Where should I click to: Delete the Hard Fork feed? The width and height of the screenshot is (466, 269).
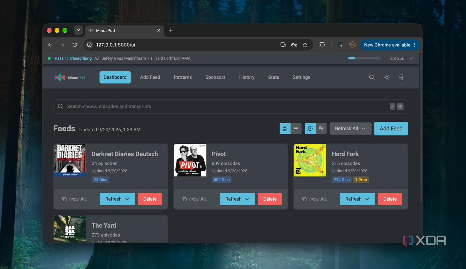(x=390, y=199)
